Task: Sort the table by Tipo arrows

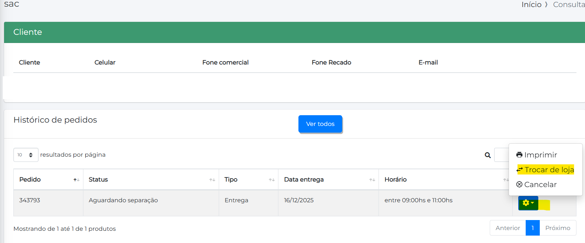Action: click(x=272, y=180)
